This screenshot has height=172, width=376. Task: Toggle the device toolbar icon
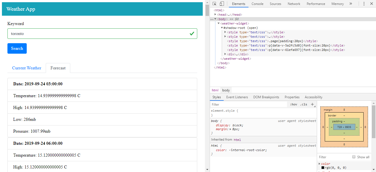coord(222,4)
